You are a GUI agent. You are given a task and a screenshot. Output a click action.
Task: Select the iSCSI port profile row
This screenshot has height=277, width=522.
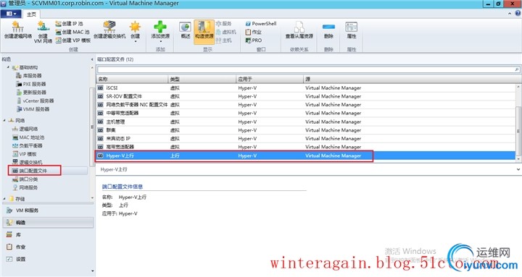tap(306, 88)
